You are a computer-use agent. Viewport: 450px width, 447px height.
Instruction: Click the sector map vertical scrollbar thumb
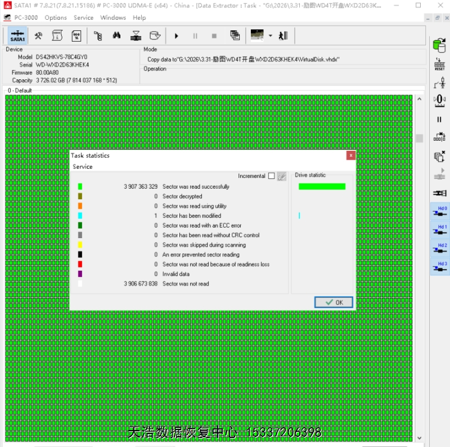[x=419, y=138]
